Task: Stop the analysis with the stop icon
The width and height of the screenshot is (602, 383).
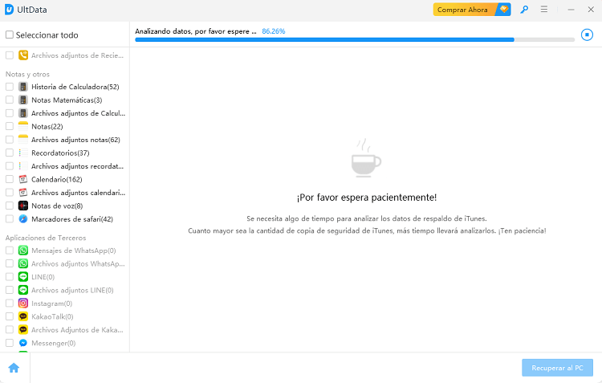Action: pos(587,35)
